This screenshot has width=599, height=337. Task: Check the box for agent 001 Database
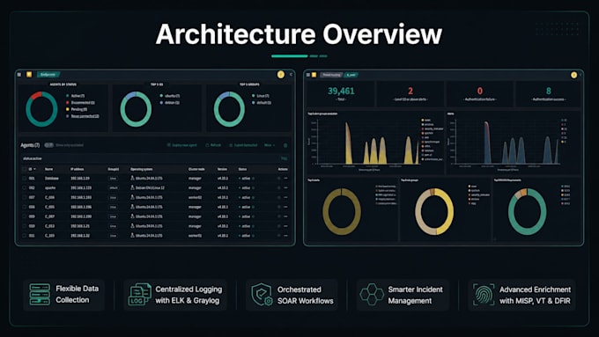25,179
